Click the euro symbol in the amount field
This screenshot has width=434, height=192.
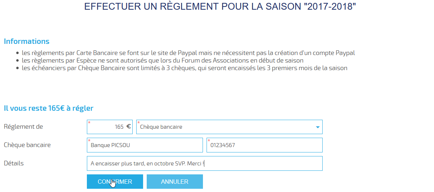tap(128, 127)
